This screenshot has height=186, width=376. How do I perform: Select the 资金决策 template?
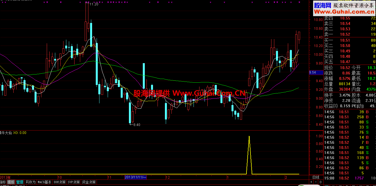(89, 182)
